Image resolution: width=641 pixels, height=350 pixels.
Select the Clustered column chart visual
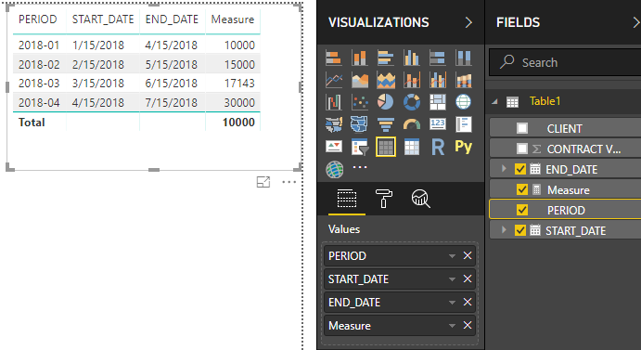coord(411,58)
